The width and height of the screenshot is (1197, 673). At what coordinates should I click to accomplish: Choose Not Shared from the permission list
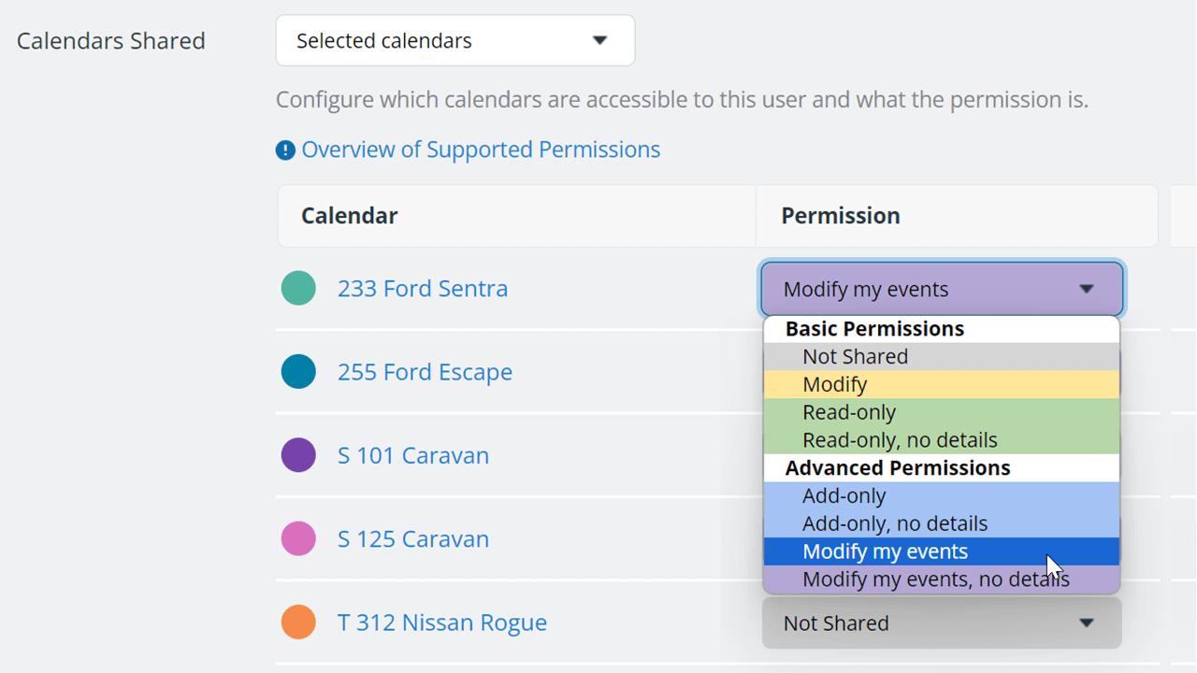[942, 356]
